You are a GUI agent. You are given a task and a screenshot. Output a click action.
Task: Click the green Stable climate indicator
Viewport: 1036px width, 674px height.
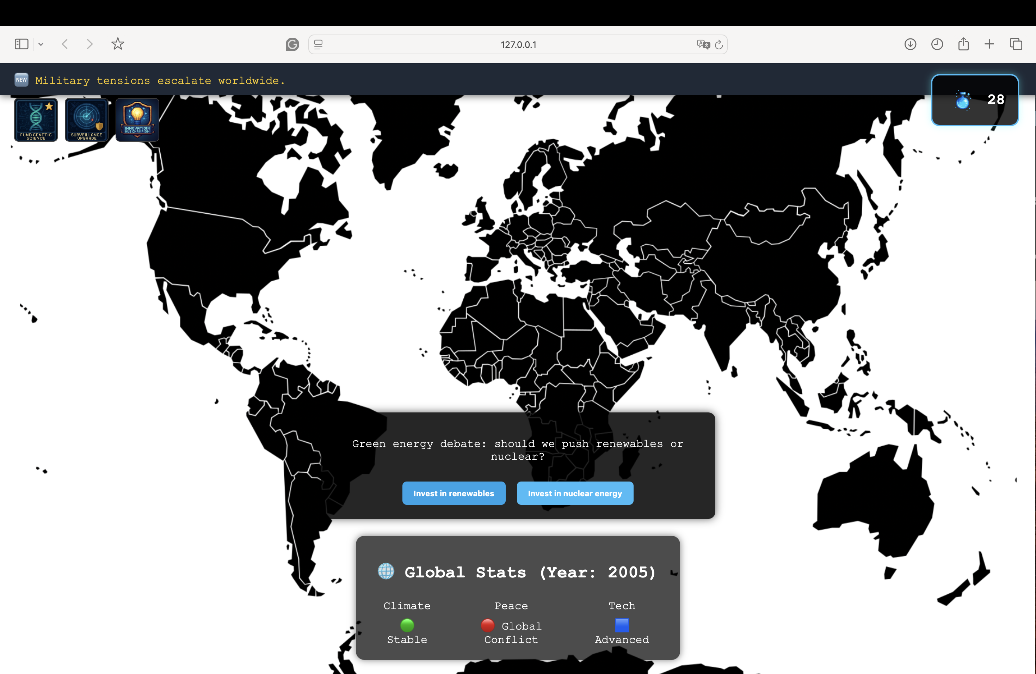coord(407,626)
